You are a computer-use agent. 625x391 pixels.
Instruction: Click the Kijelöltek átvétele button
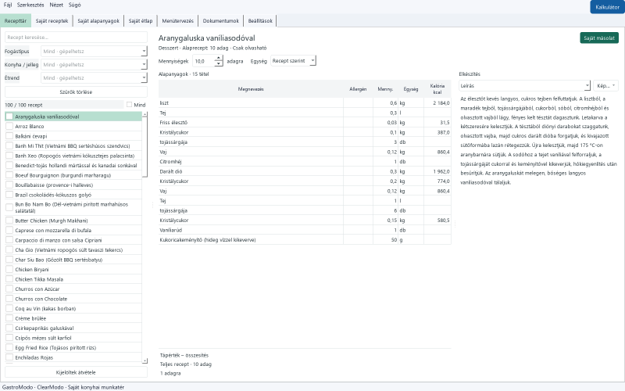point(76,372)
